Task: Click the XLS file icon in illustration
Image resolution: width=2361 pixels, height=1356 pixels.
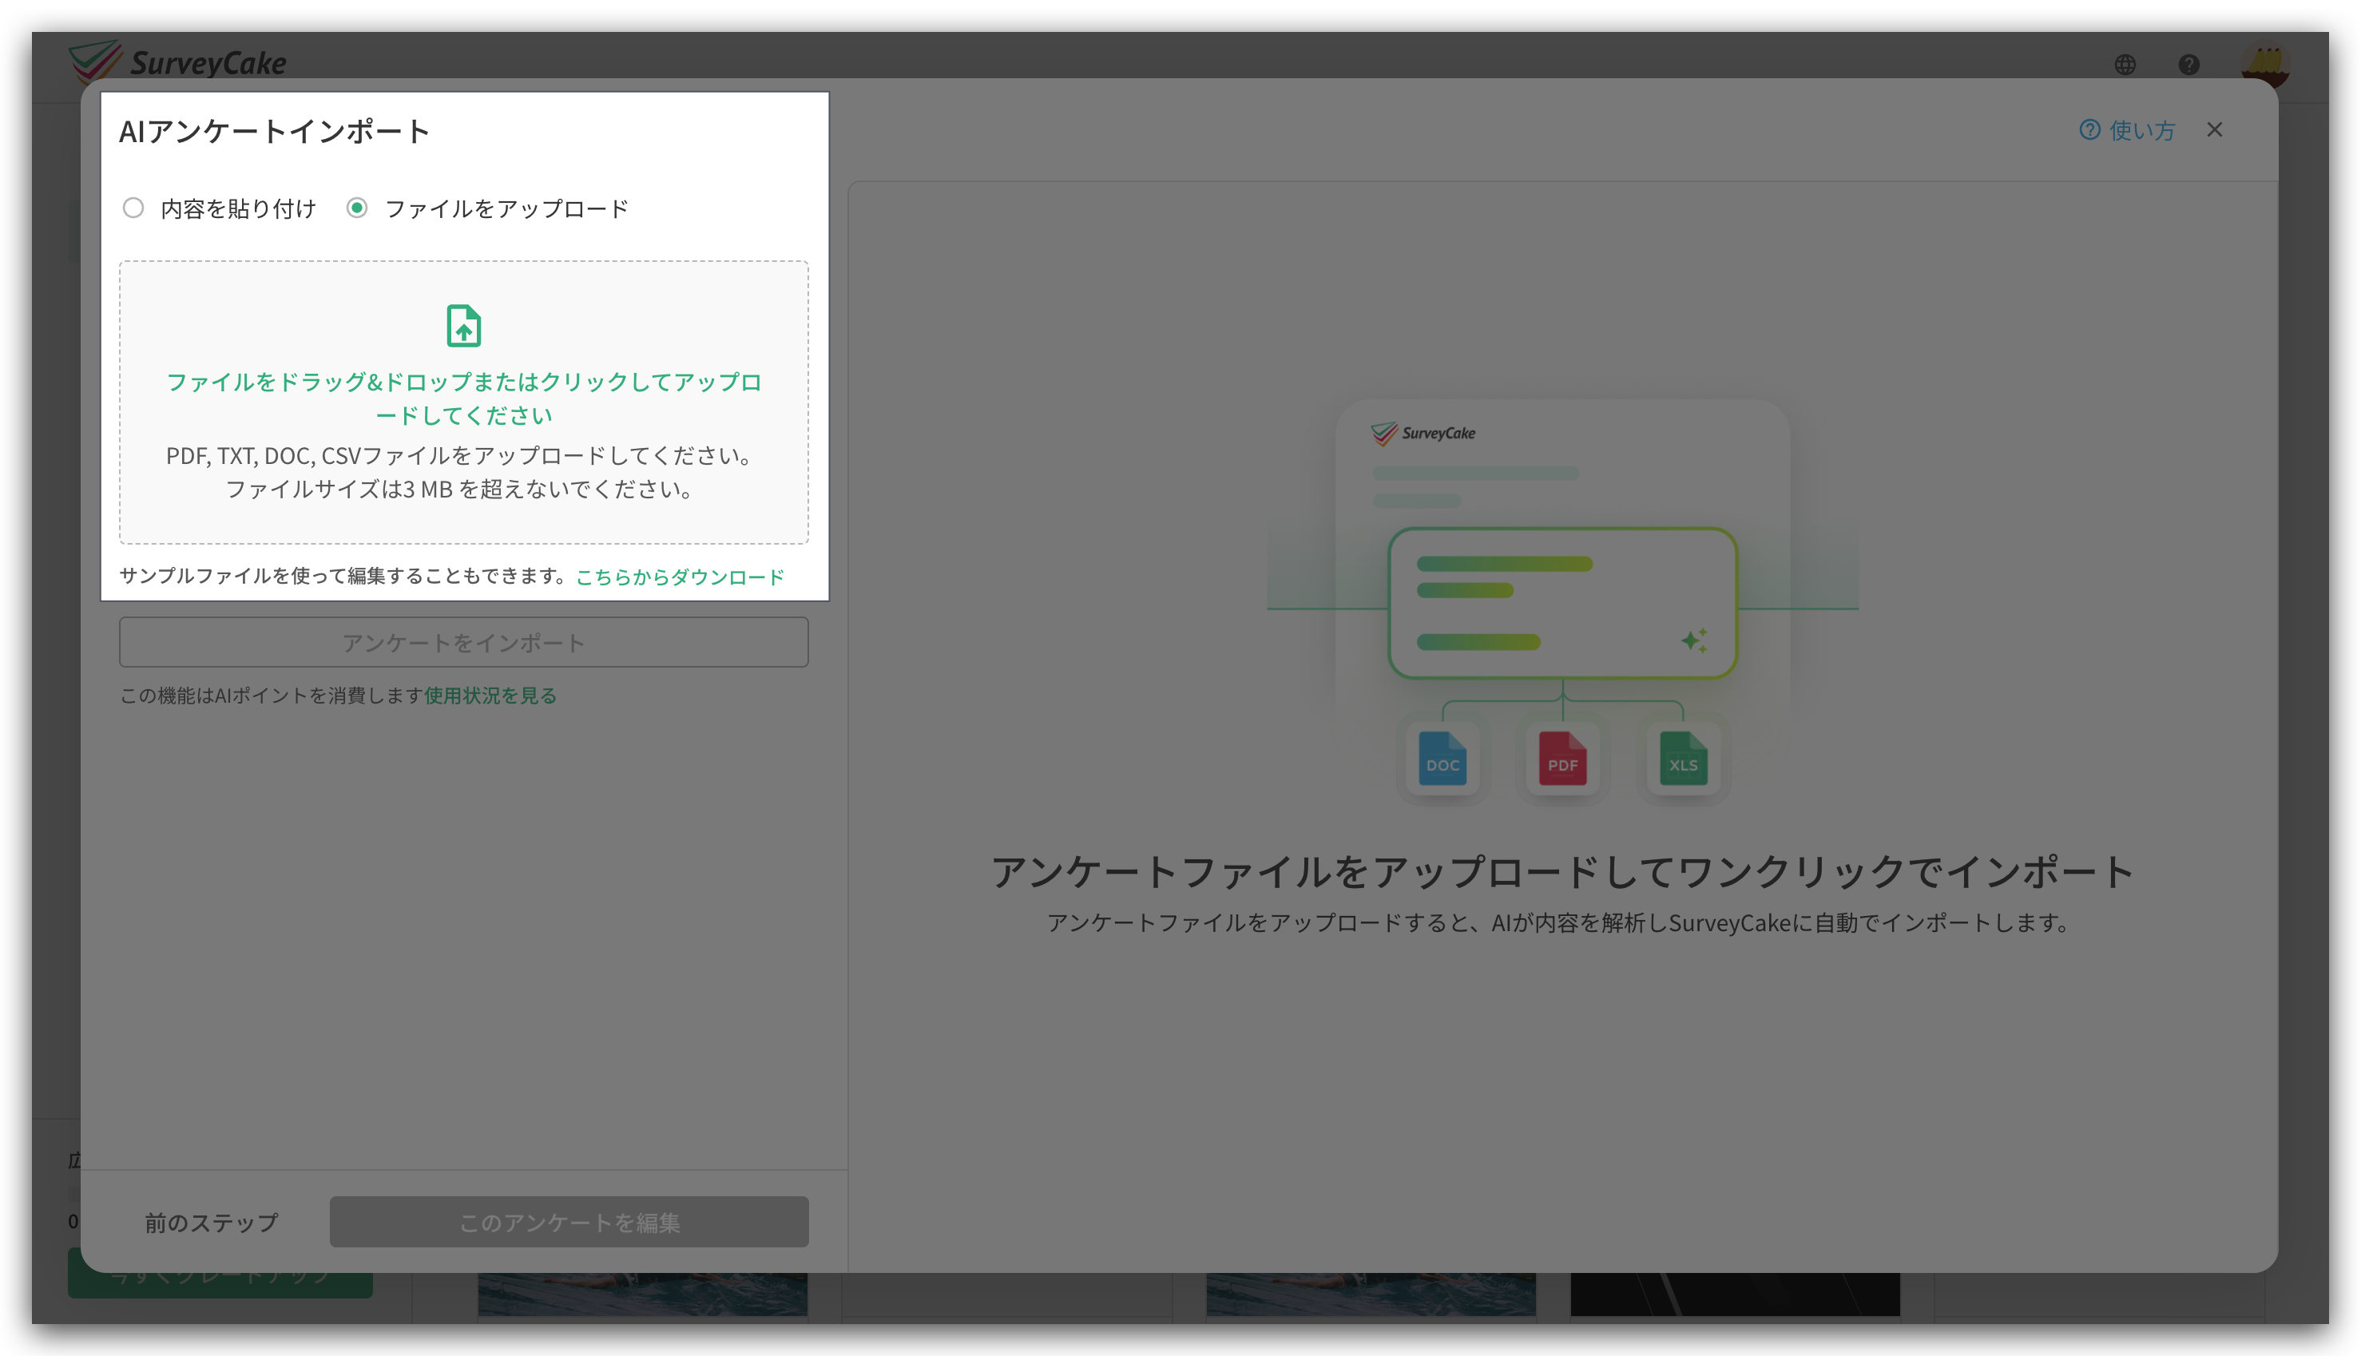Action: click(x=1682, y=757)
